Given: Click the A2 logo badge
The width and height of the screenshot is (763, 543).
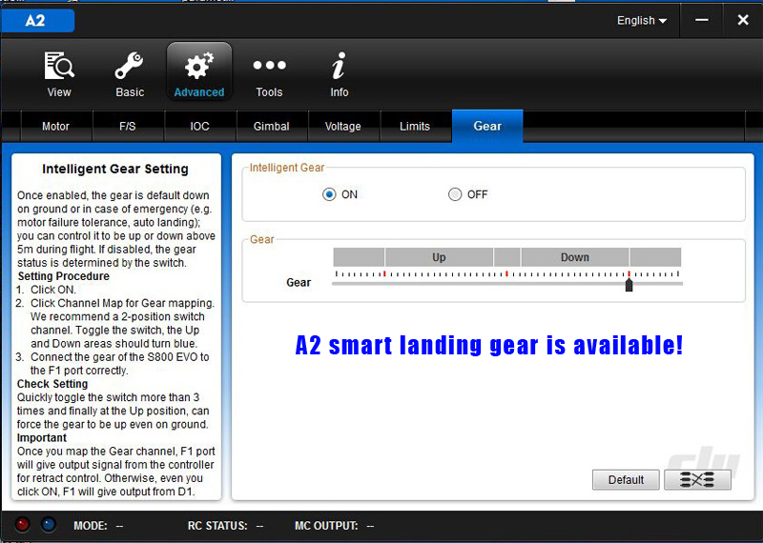Looking at the screenshot, I should pos(38,20).
